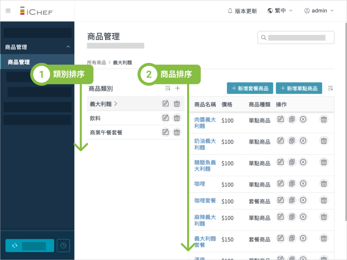
Task: Select 商品管理 submenu item in sidebar
Action: pos(19,62)
